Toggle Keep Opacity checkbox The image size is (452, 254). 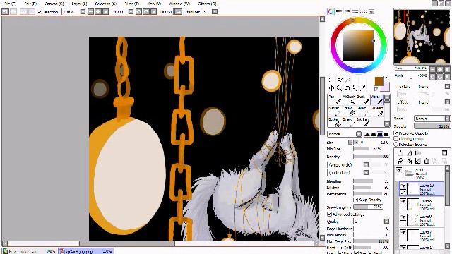[x=355, y=200]
